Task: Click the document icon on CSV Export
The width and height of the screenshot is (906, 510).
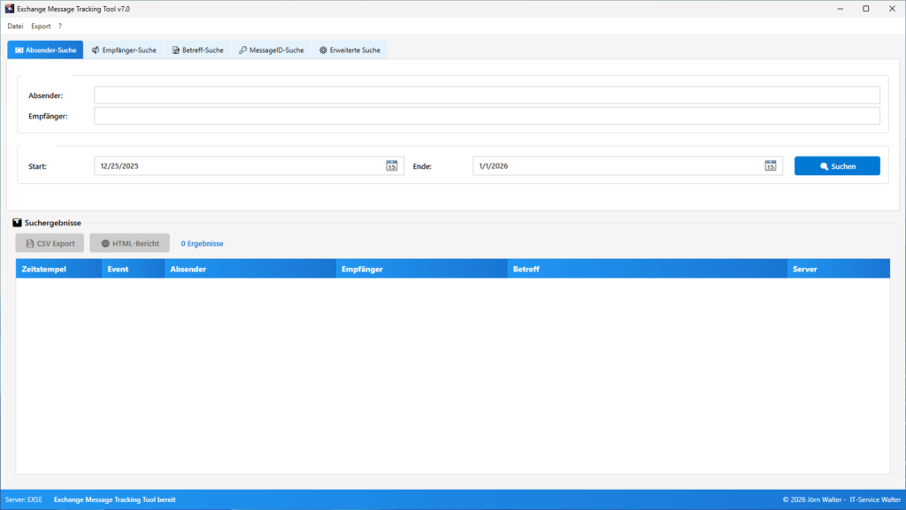Action: [x=27, y=242]
